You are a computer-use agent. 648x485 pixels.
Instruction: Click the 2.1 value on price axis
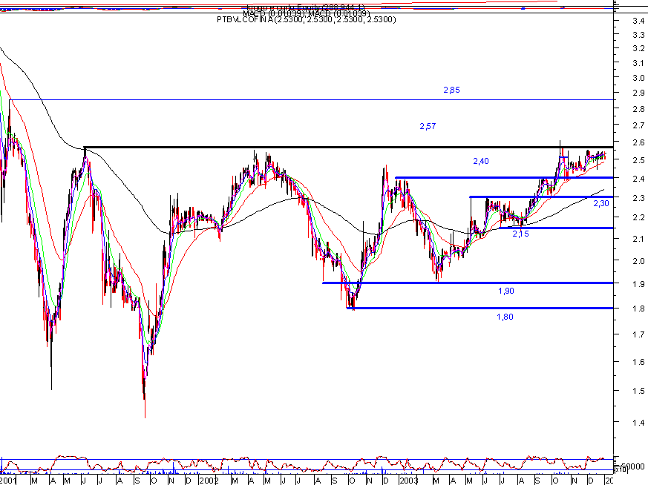pos(638,239)
